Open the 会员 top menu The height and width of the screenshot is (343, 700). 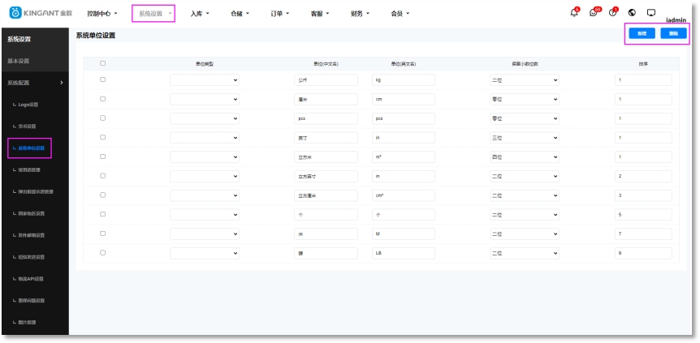click(x=400, y=14)
